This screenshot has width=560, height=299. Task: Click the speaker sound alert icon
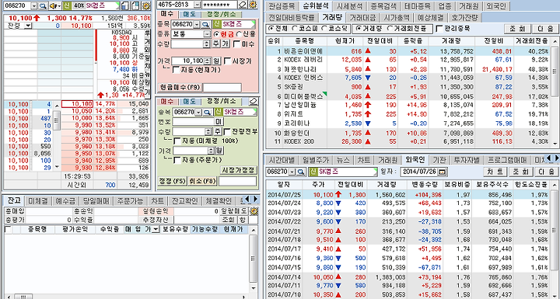coord(53,5)
